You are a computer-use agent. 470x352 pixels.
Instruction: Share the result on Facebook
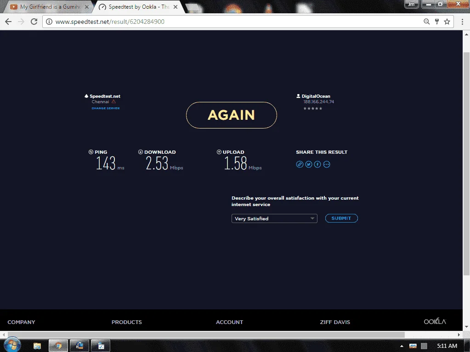pyautogui.click(x=317, y=164)
